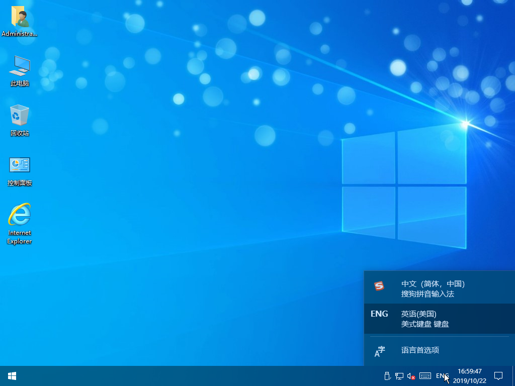Screen dimensions: 515x386
Task: Click the touch keyboard tray icon
Action: (x=425, y=375)
